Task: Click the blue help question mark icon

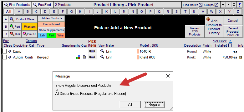Action: [x=240, y=5]
